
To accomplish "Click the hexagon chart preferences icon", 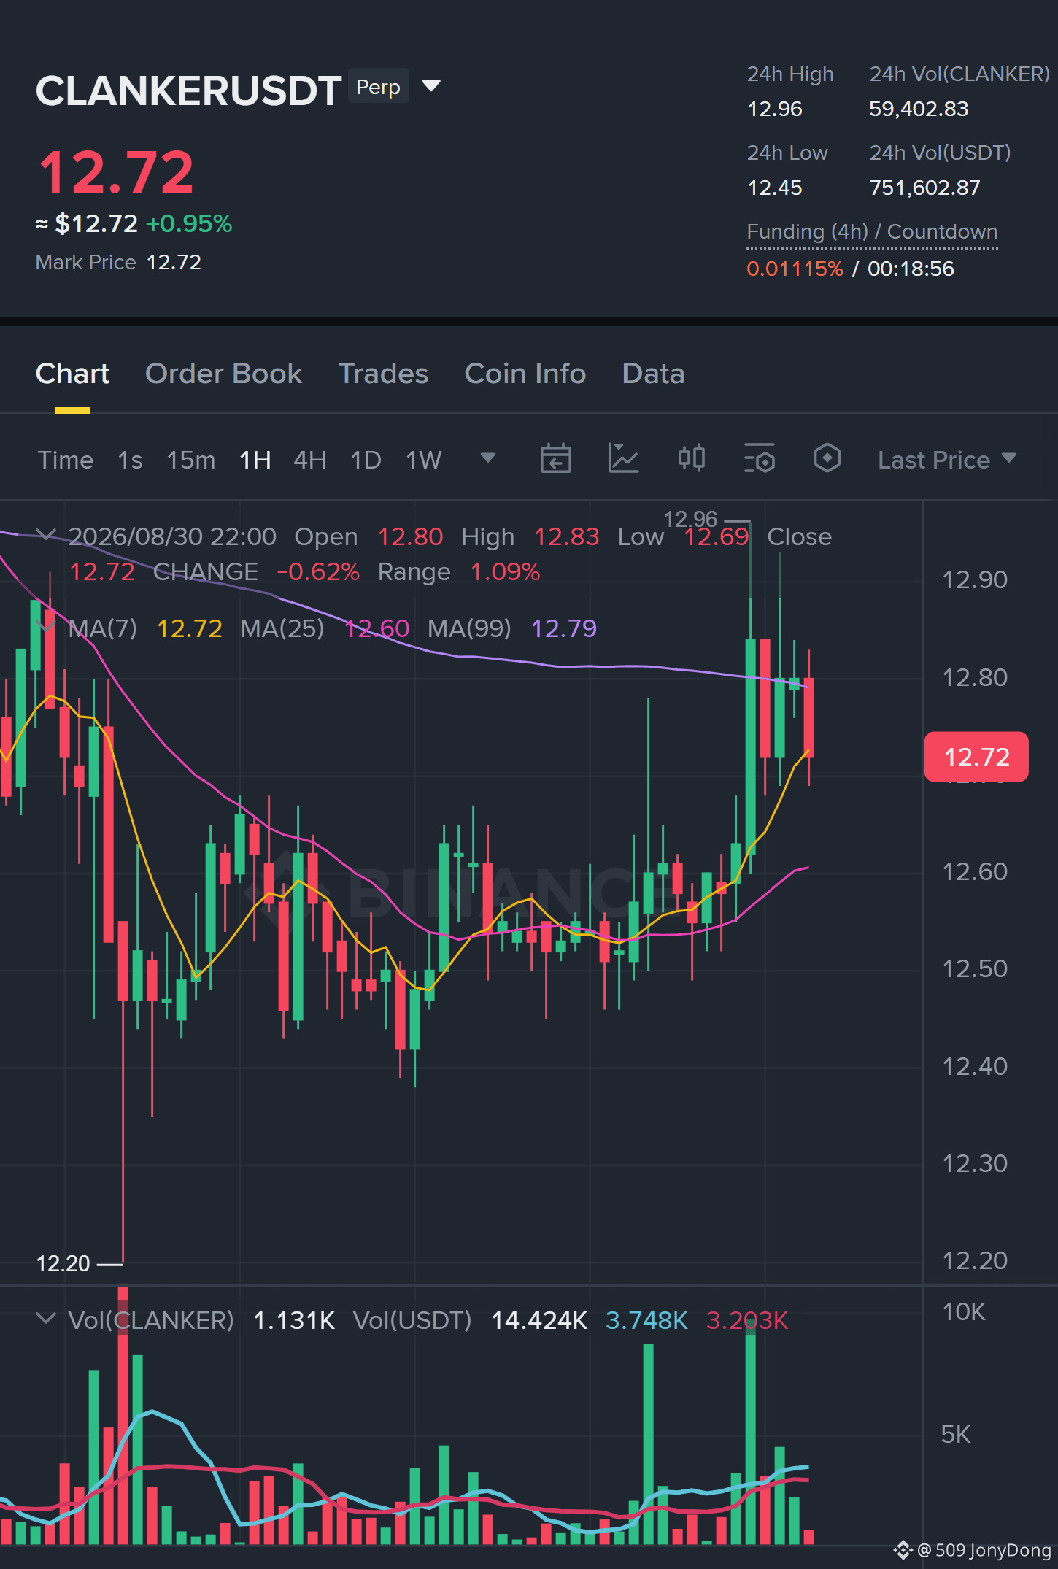I will (827, 458).
